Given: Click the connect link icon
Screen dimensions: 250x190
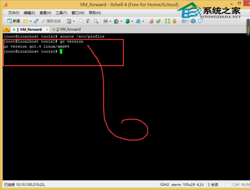Looking at the screenshot, I should tap(36, 21).
